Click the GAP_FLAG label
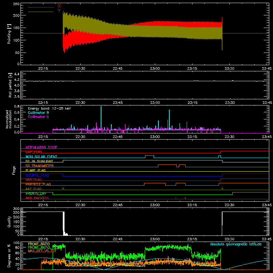 (x=33, y=152)
